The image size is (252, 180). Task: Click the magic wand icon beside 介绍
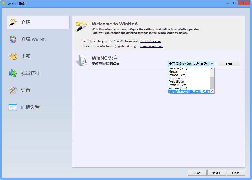pos(13,22)
